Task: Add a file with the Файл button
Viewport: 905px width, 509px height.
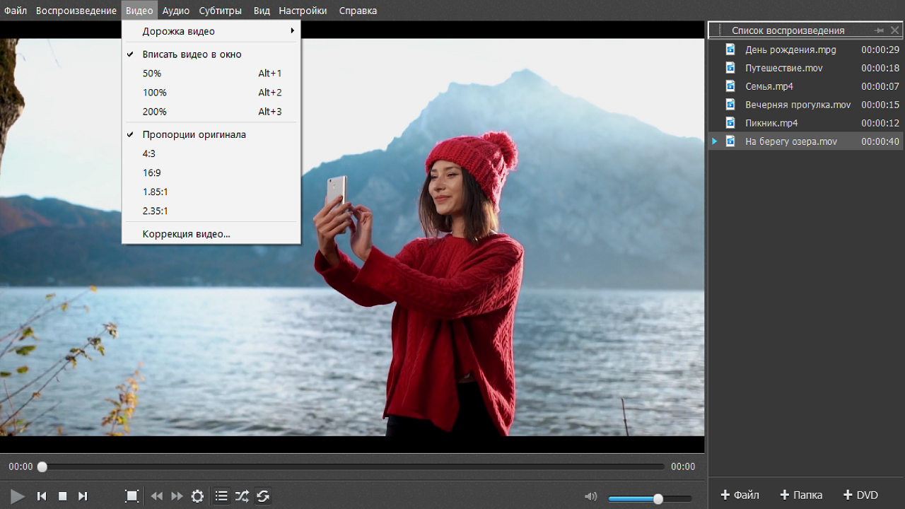Action: click(x=740, y=495)
